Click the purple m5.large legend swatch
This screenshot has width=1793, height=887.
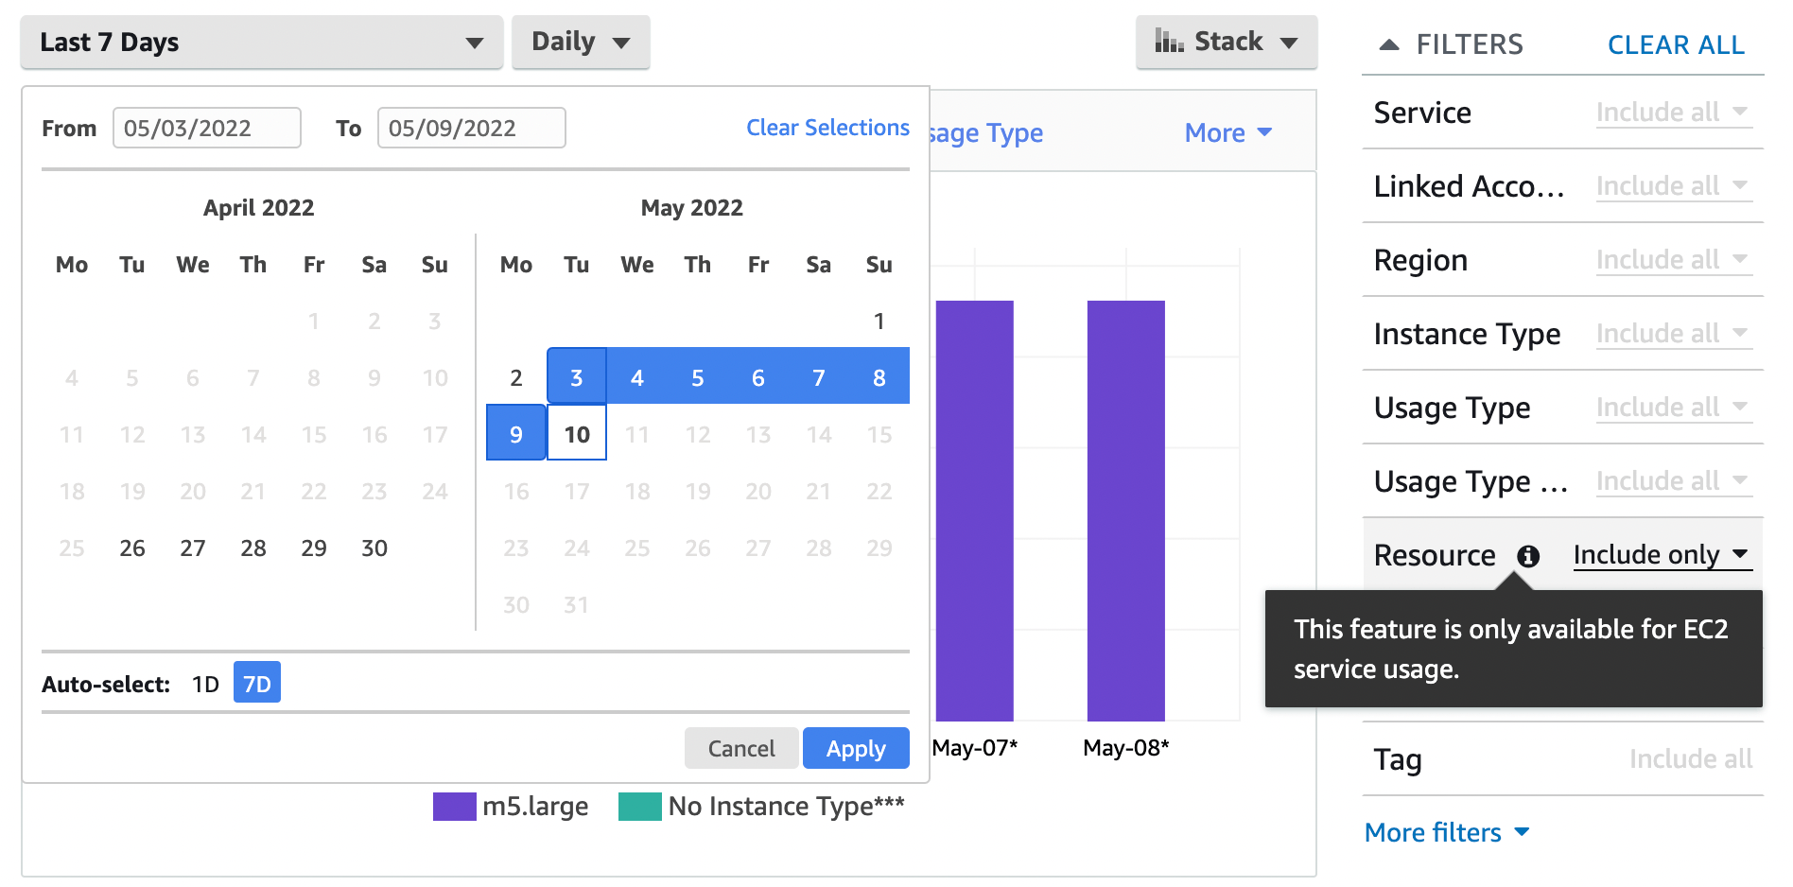(x=453, y=807)
